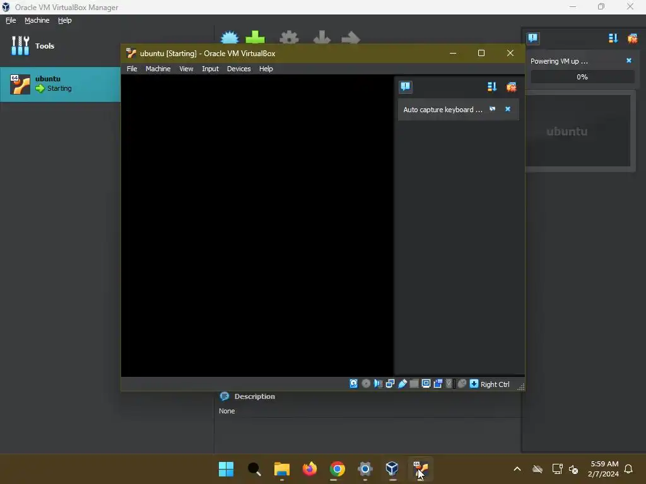Open Help menu in VirtualBox Manager
This screenshot has height=484, width=646.
[64, 20]
